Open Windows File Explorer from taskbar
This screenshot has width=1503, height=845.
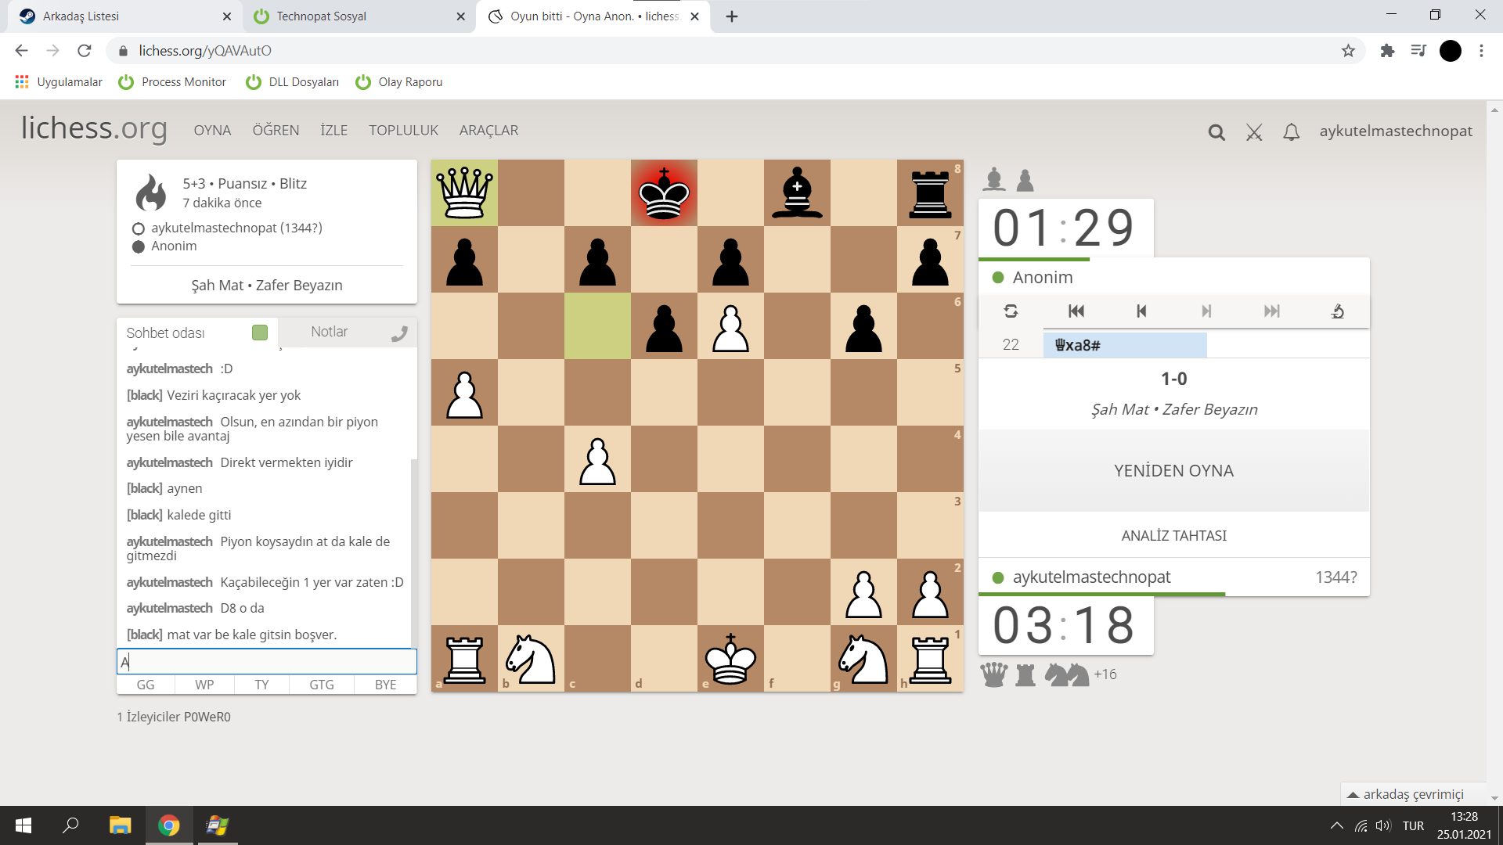(120, 825)
